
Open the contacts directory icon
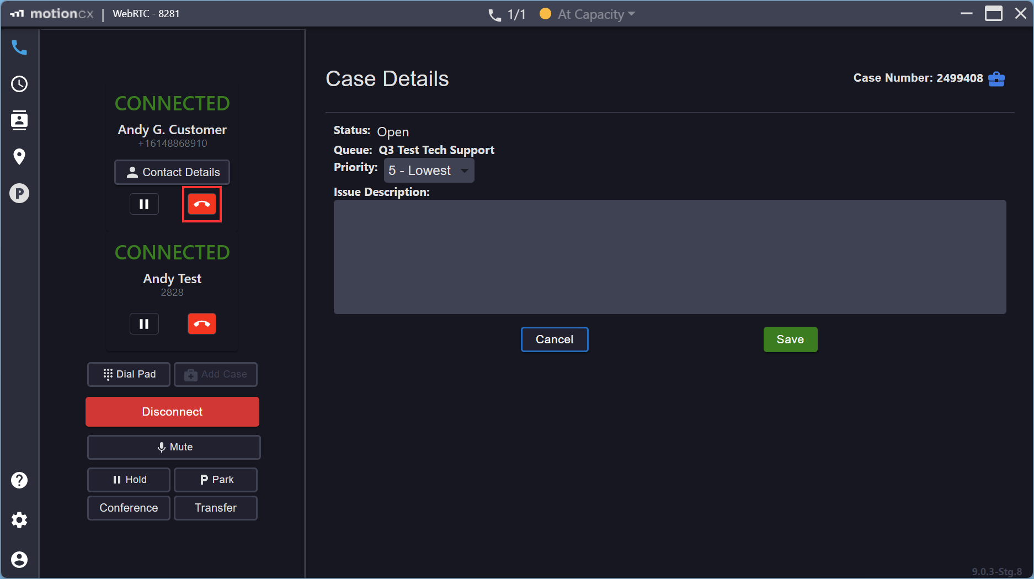click(x=19, y=120)
